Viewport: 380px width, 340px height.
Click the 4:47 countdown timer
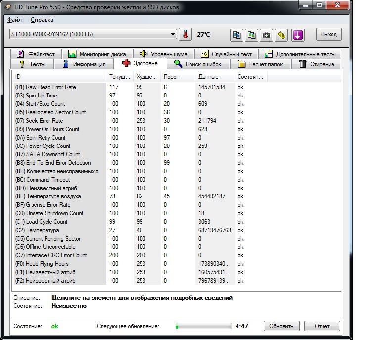pyautogui.click(x=242, y=326)
